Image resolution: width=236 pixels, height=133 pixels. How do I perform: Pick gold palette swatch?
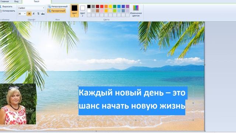106,11
